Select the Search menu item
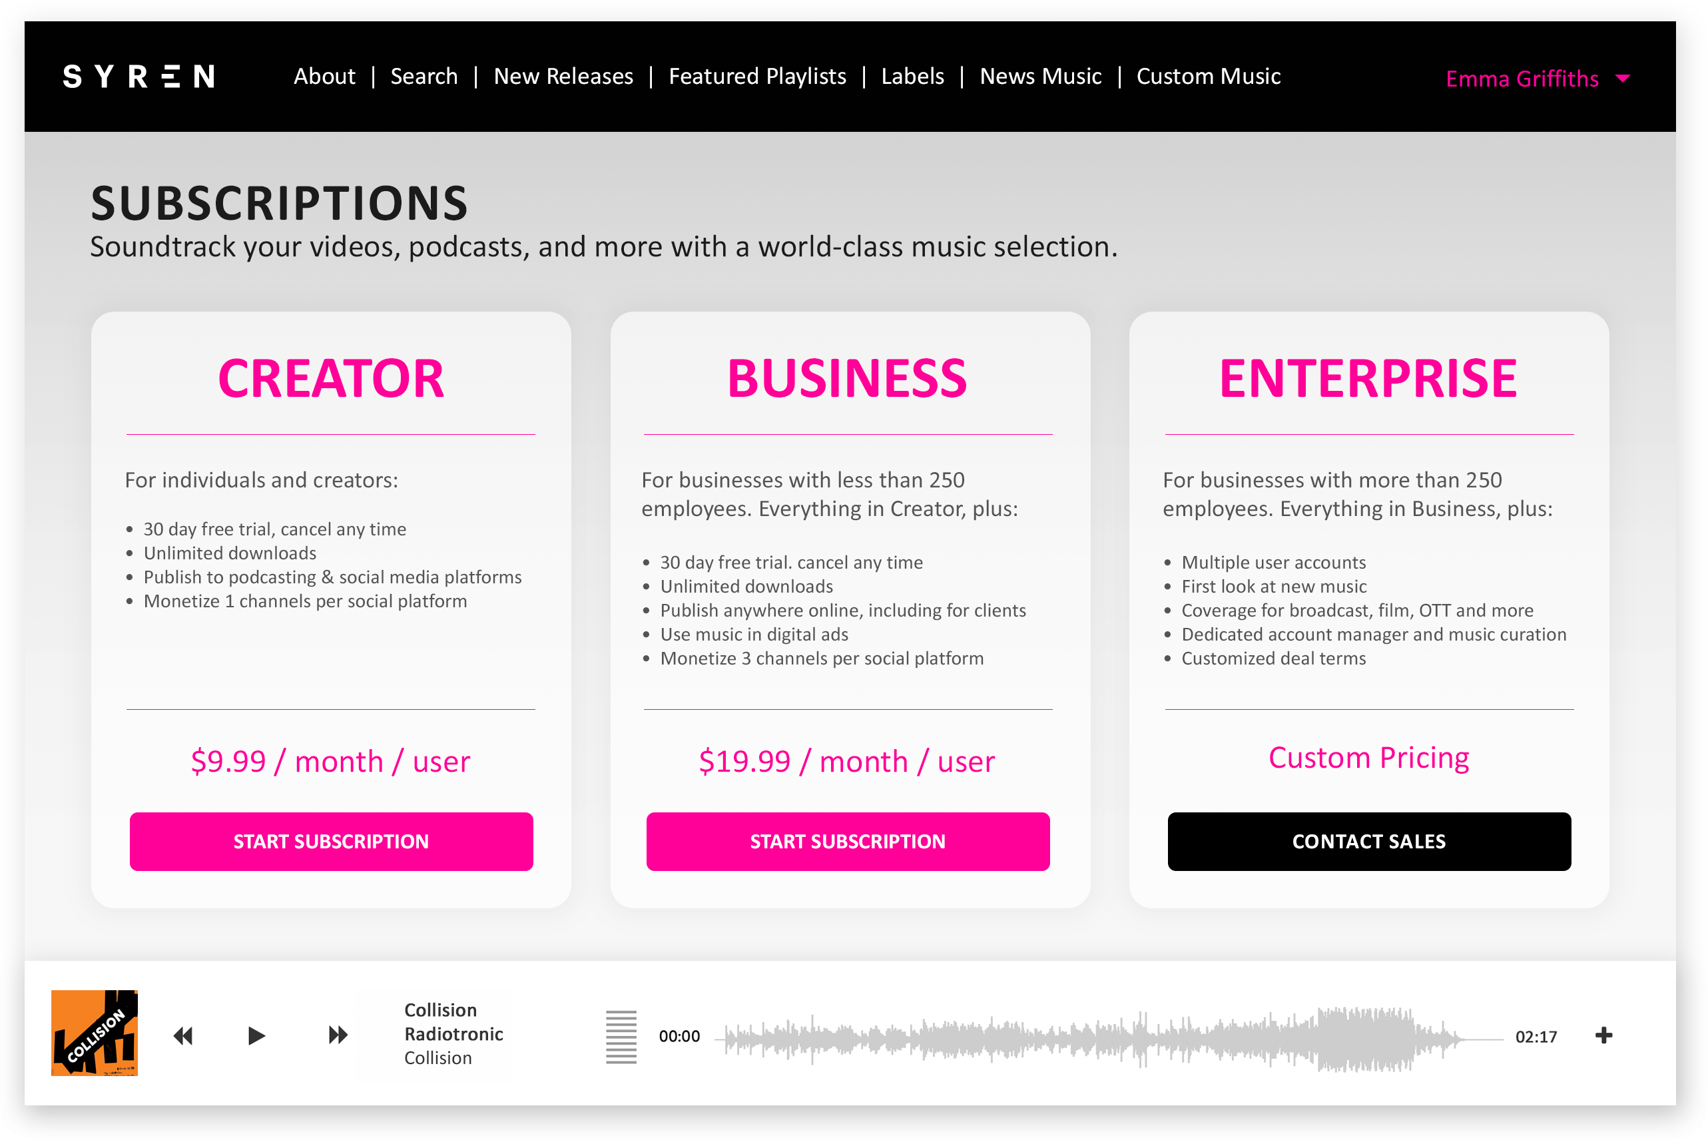 pyautogui.click(x=426, y=77)
